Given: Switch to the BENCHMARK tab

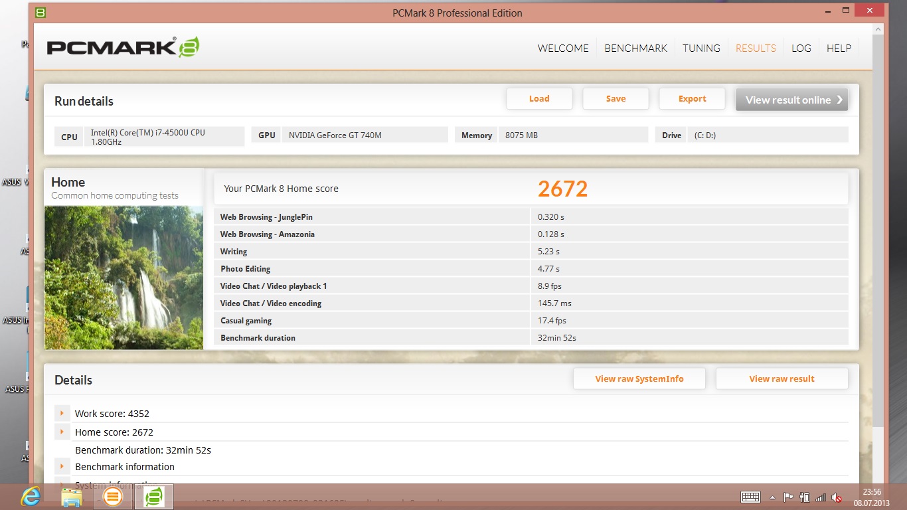Looking at the screenshot, I should coord(635,48).
